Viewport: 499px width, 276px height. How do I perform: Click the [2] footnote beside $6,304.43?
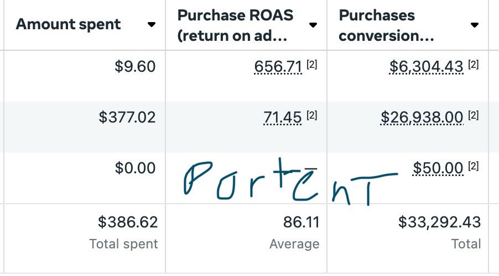click(x=473, y=65)
